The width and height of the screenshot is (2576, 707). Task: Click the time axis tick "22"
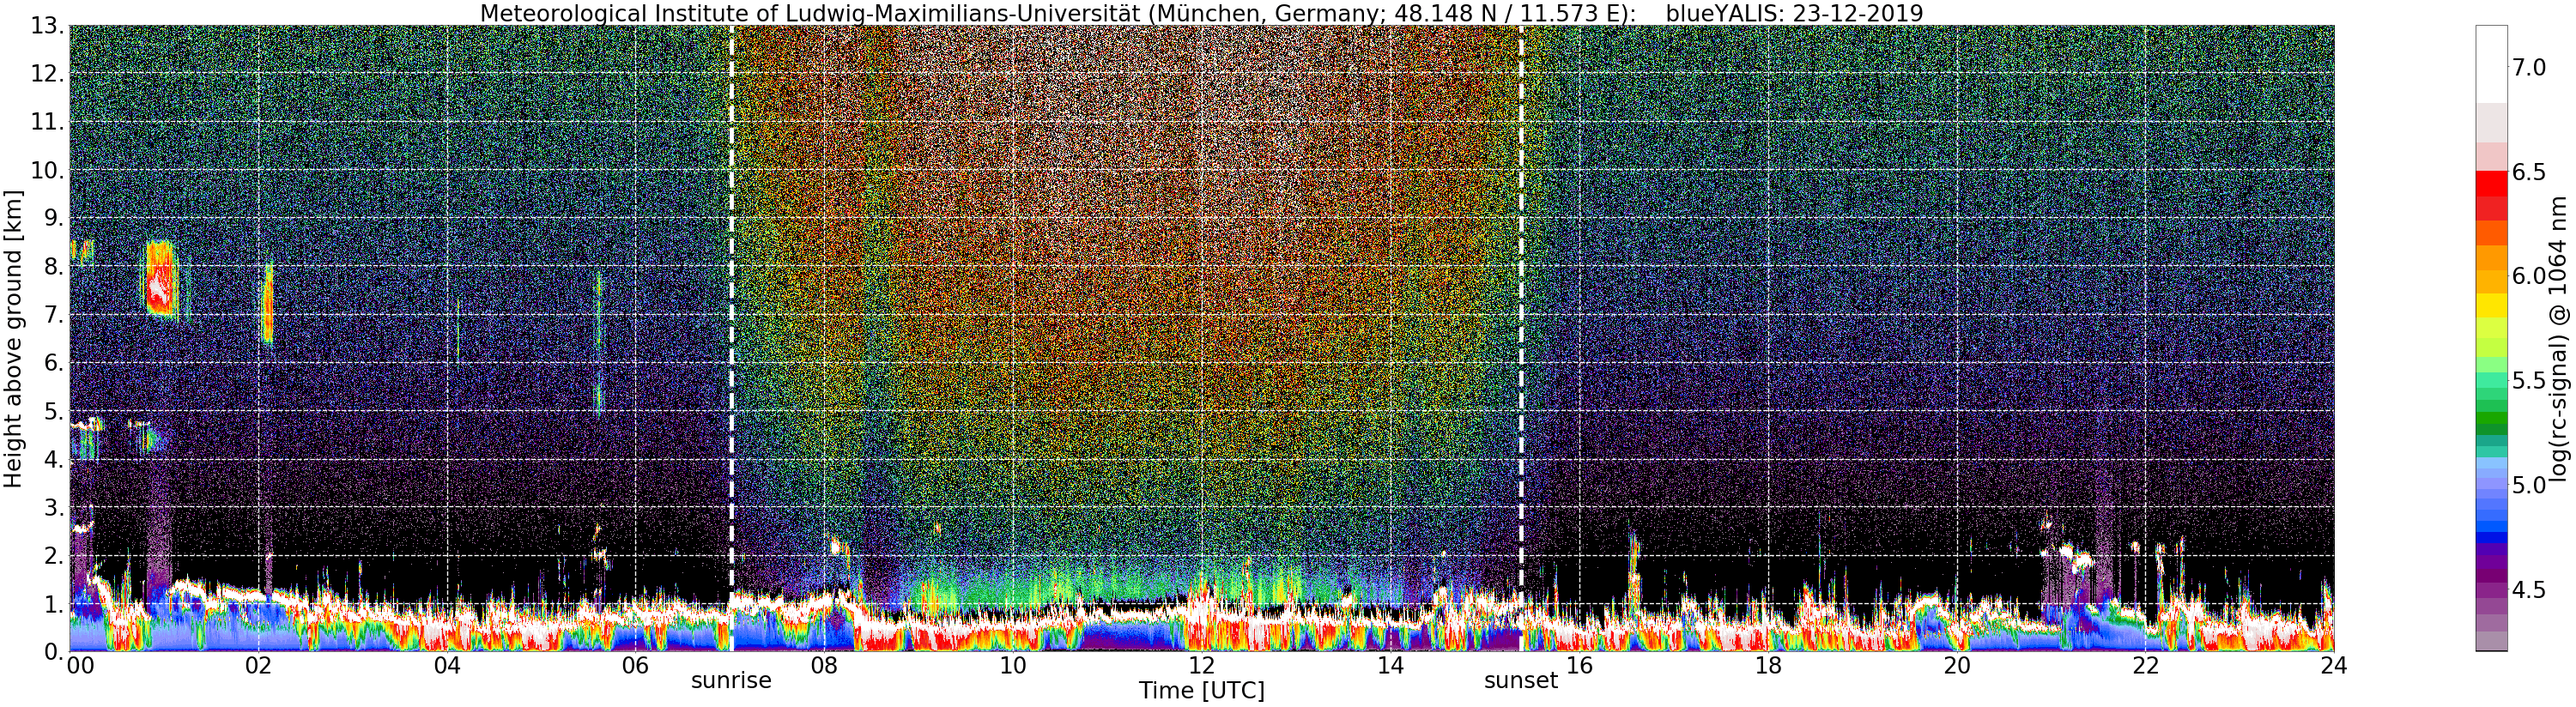2145,666
